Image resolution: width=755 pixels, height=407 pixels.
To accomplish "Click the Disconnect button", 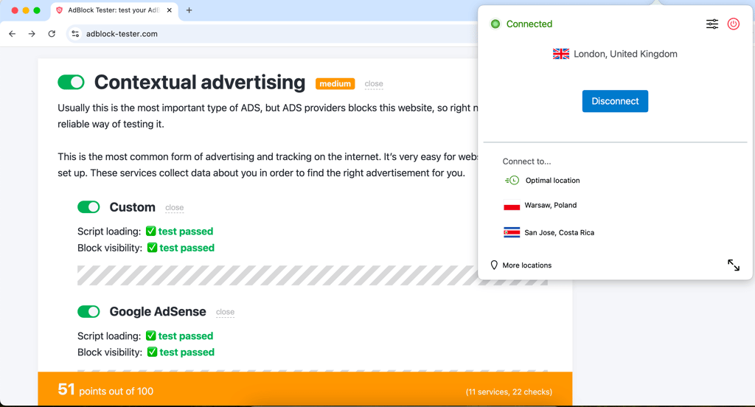I will pos(615,101).
